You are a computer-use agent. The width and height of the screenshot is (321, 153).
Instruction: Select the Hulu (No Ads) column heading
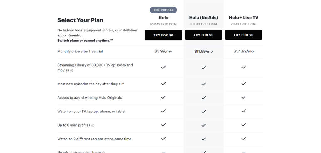pos(203,18)
